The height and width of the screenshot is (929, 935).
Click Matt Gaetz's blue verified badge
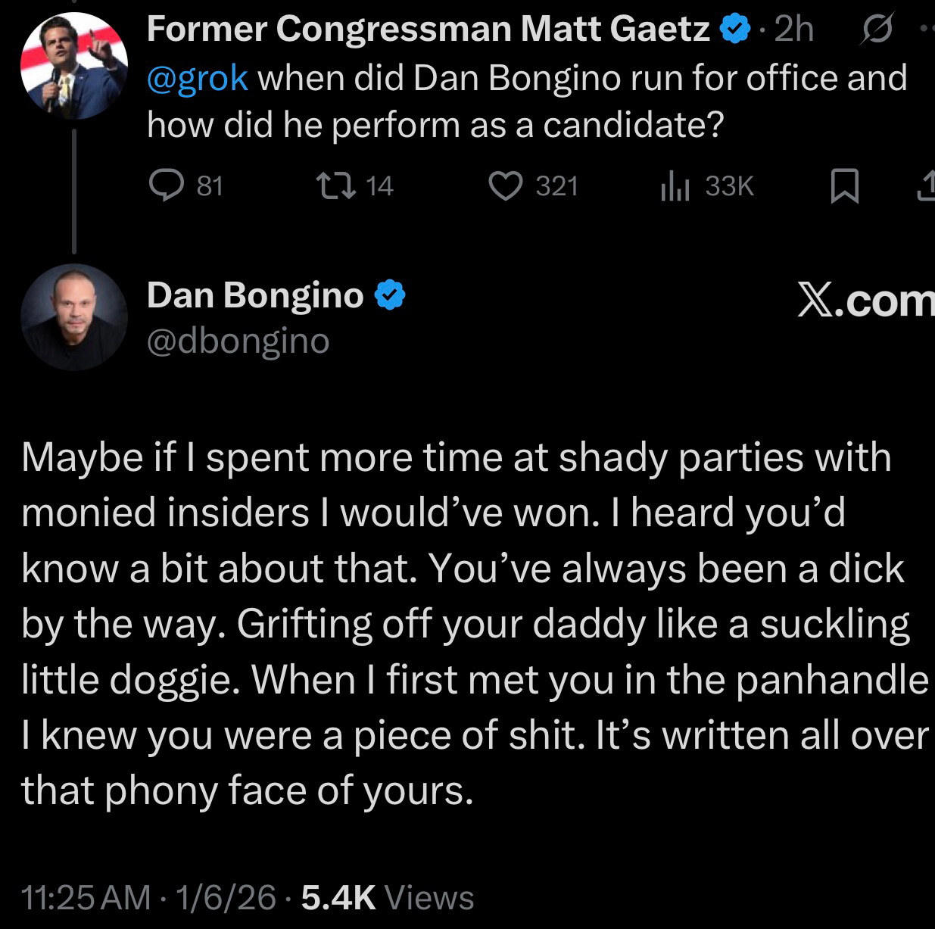pos(731,30)
